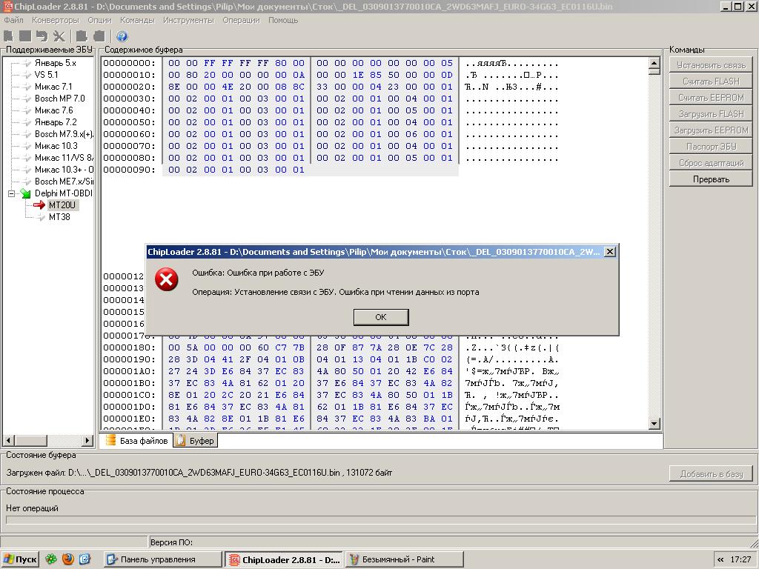
Task: Select Bosch MP 7.0 in ECU list
Action: point(59,99)
